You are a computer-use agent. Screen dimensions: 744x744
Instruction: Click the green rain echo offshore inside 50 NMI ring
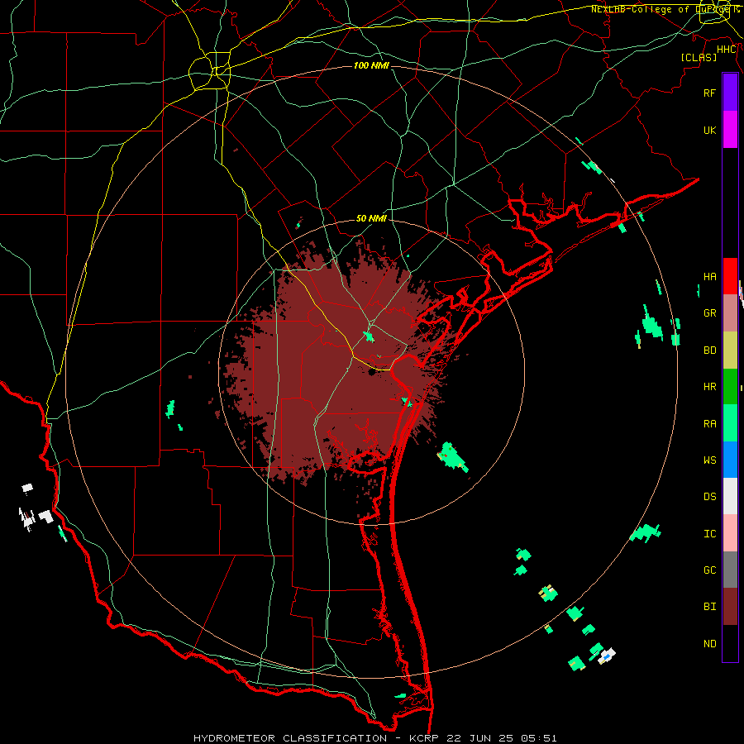[452, 456]
